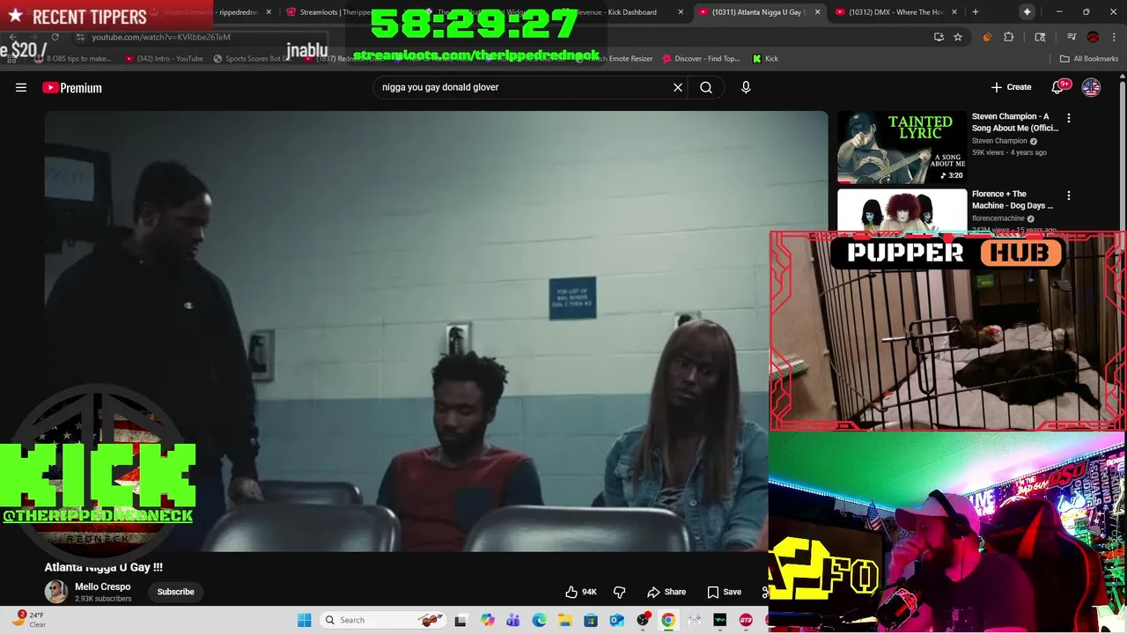Start voice search with microphone
Viewport: 1127px width, 634px height.
[x=746, y=87]
